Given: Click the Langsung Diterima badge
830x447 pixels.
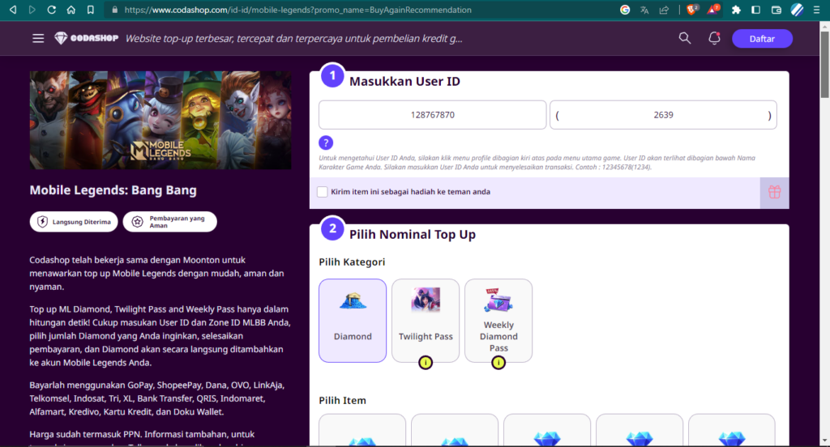Looking at the screenshot, I should tap(74, 222).
